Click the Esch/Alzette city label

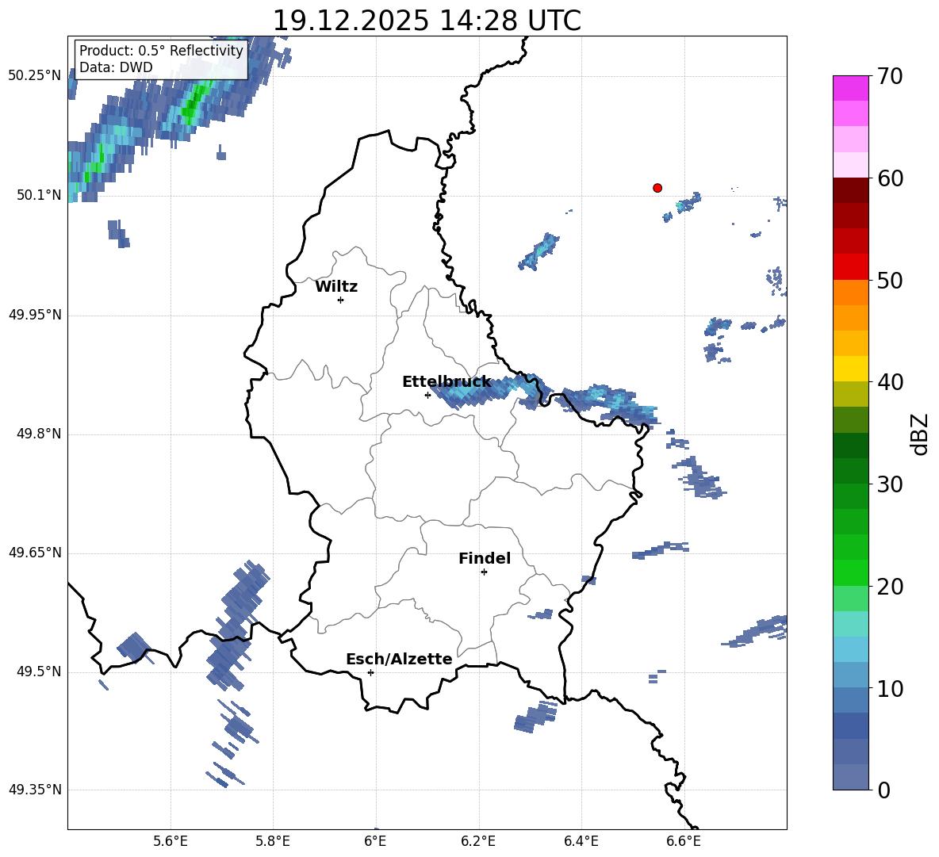pyautogui.click(x=399, y=659)
